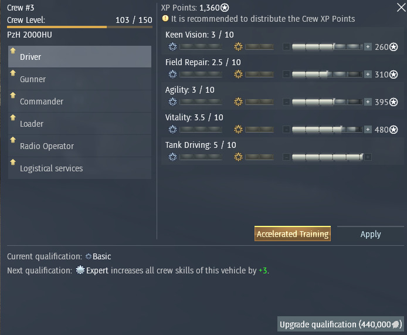The width and height of the screenshot is (407, 335).
Task: Click Upgrade qualification for 440,000
Action: coord(341,324)
